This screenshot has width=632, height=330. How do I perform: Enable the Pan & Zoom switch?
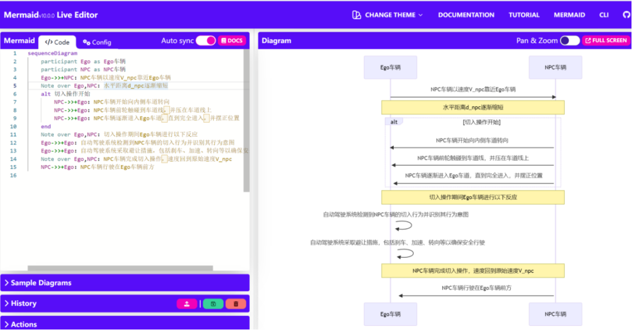coord(569,40)
